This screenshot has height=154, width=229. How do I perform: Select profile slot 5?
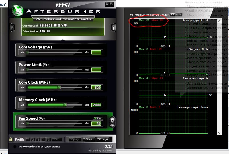coord(49,139)
